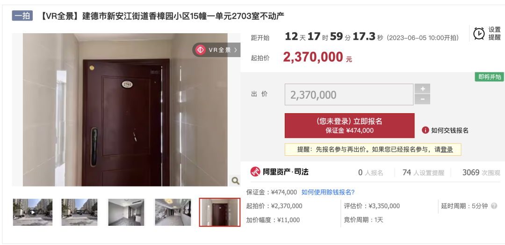Click the magnifier zoom icon on photo

pos(235,181)
